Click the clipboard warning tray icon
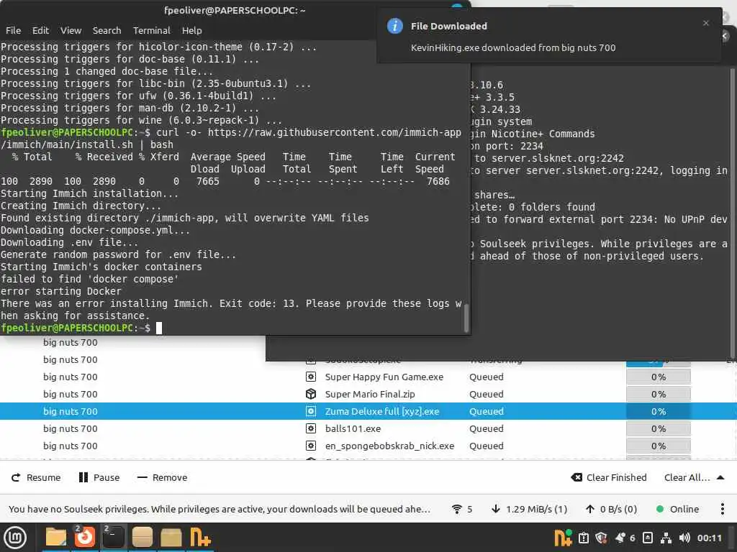 [x=583, y=538]
